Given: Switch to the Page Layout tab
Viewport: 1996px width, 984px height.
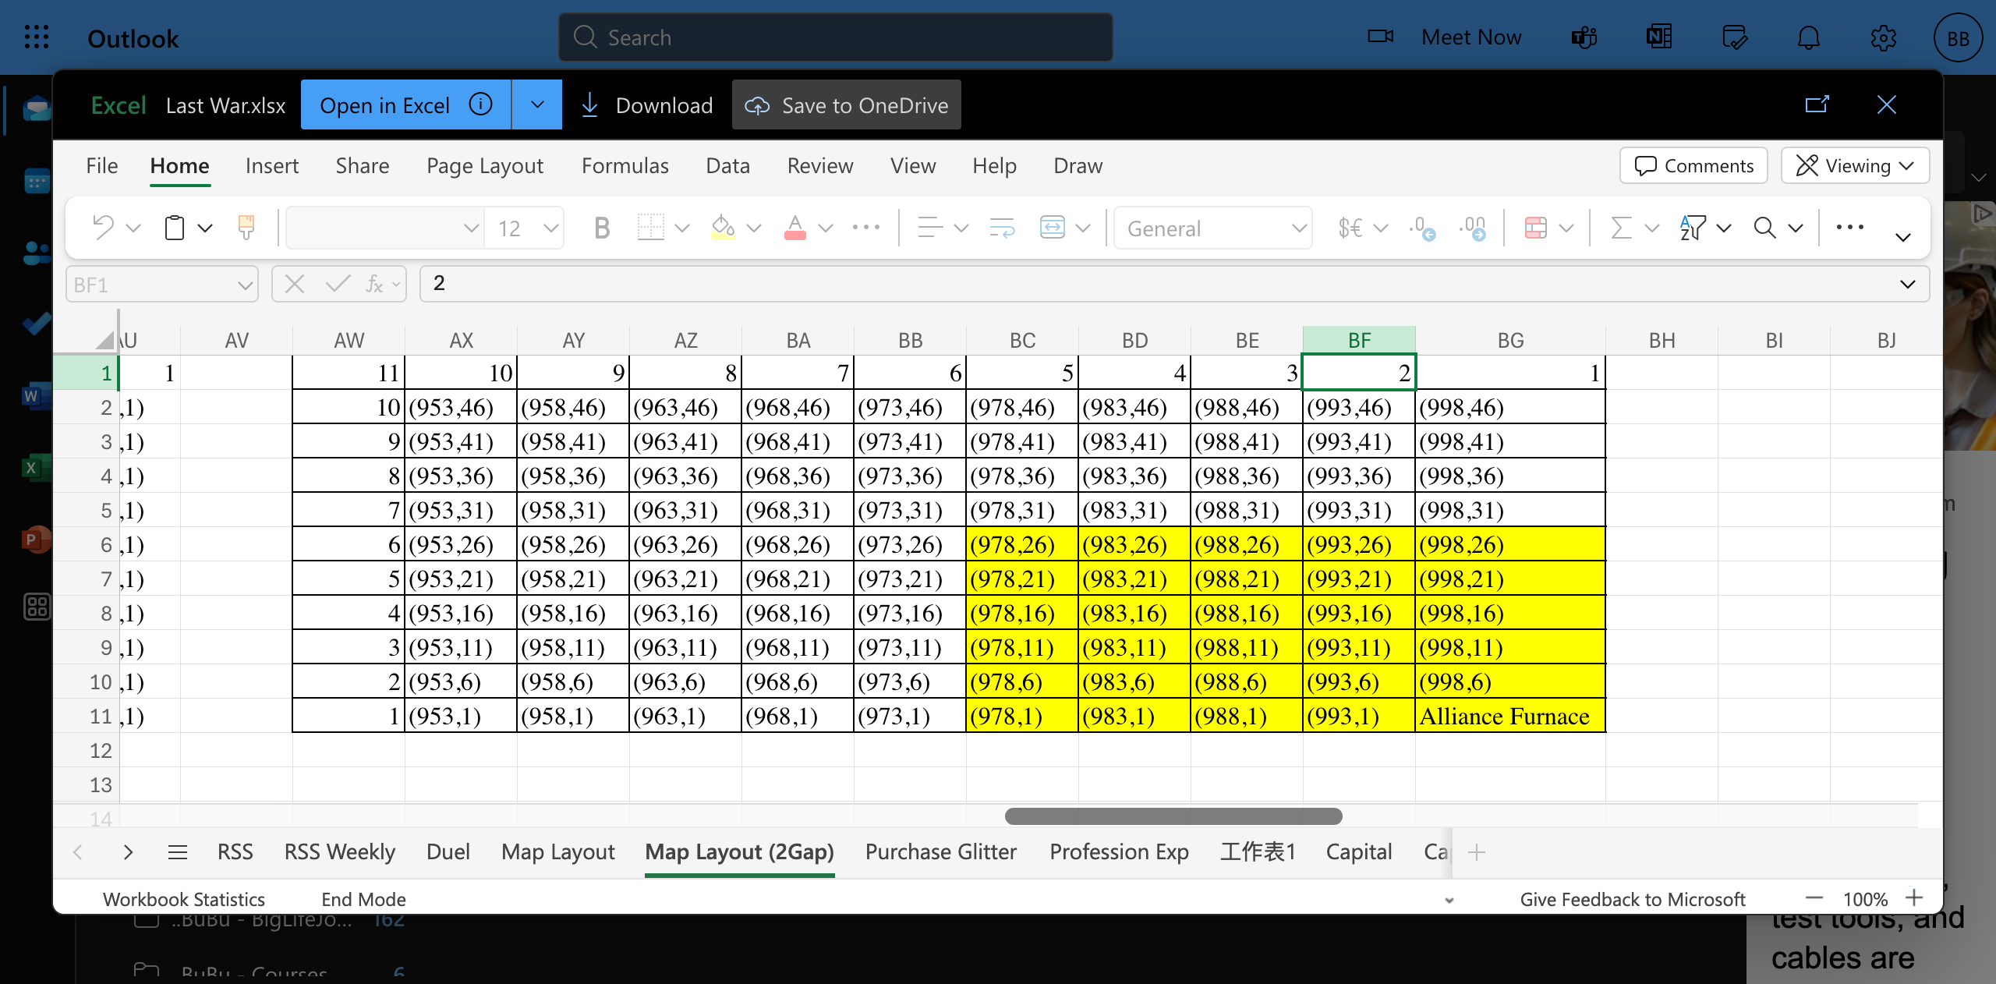Looking at the screenshot, I should click(485, 165).
